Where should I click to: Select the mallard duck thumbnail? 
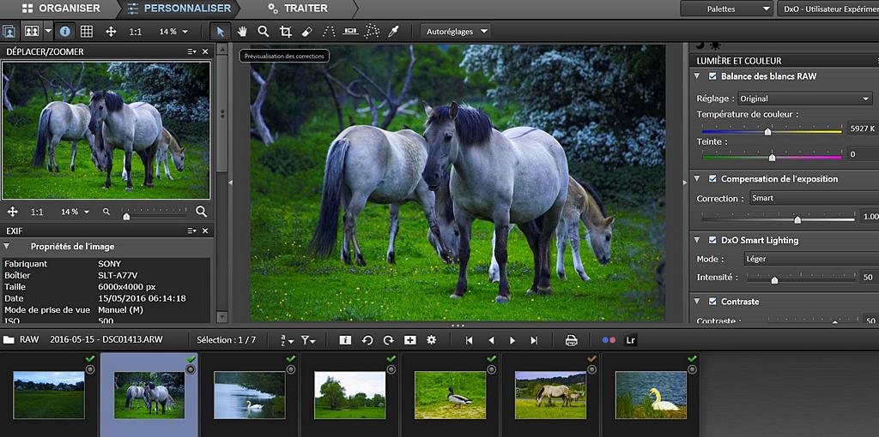click(x=450, y=395)
